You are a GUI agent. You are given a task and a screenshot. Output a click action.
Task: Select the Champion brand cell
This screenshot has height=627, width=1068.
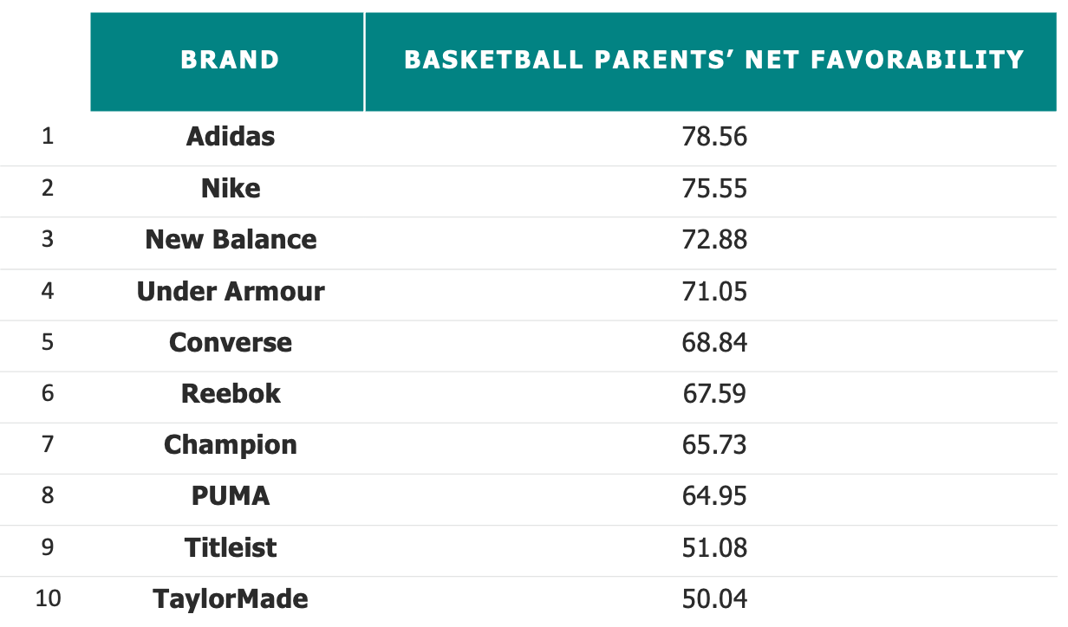pos(231,445)
